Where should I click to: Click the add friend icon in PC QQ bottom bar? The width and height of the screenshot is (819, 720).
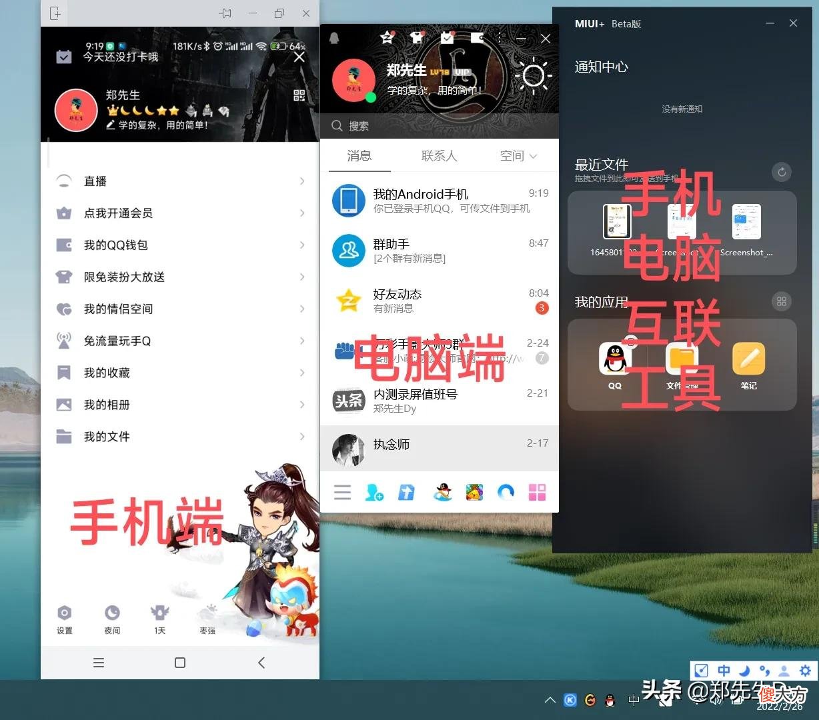point(374,493)
